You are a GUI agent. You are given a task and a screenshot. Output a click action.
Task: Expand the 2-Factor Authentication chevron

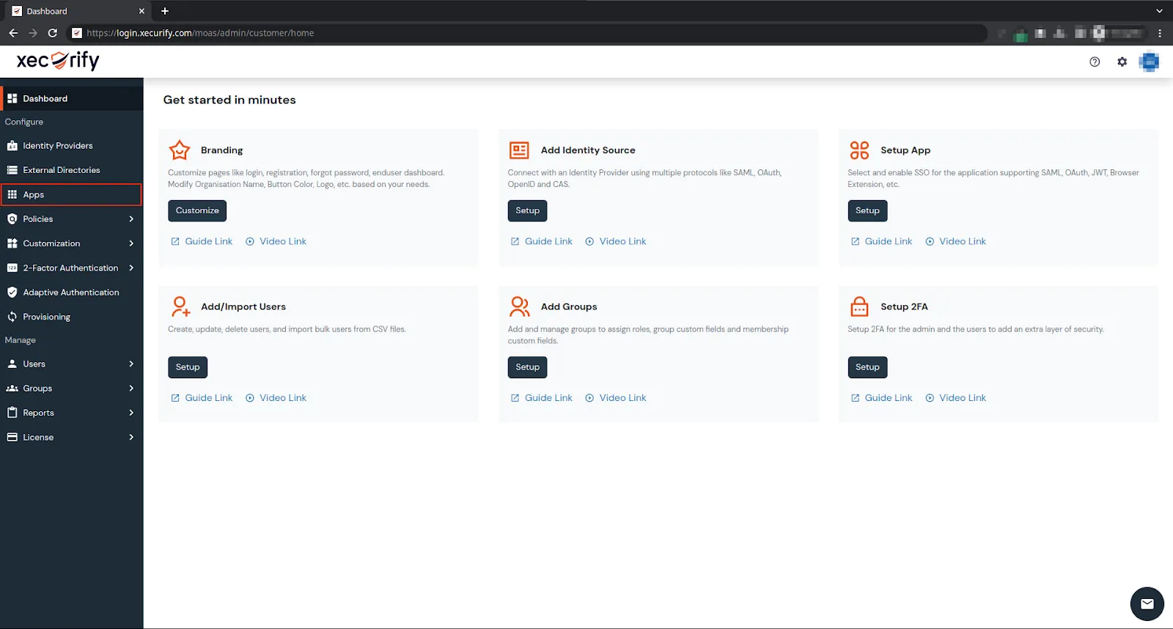coord(131,268)
